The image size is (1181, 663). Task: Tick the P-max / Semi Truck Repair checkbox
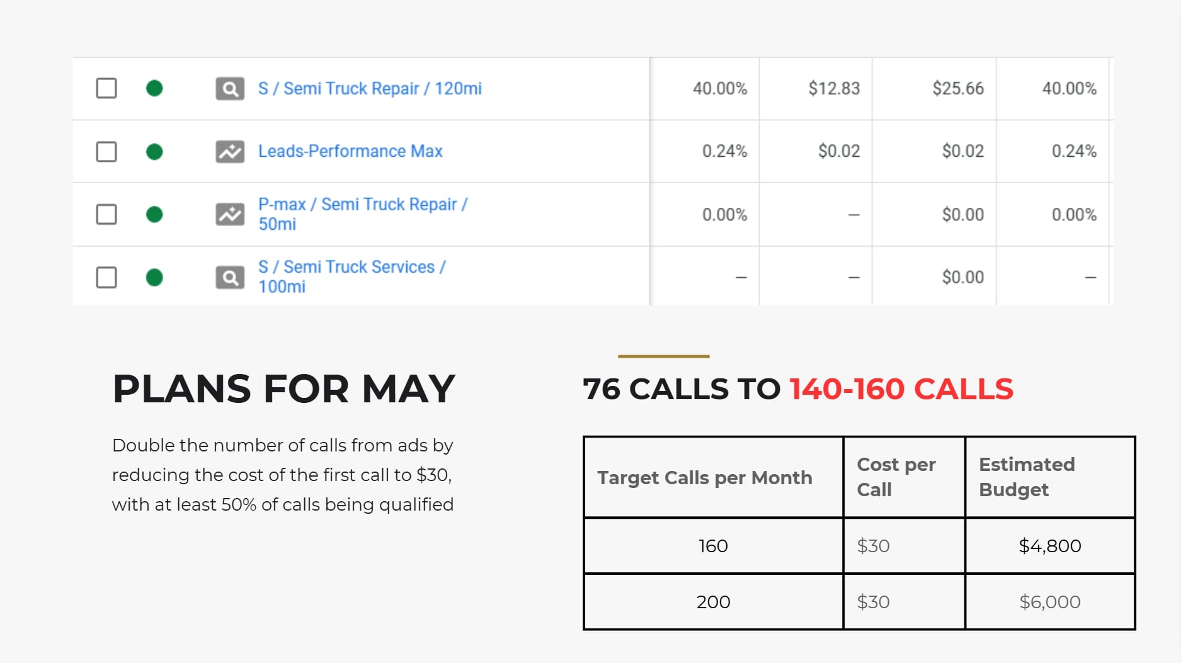coord(106,215)
